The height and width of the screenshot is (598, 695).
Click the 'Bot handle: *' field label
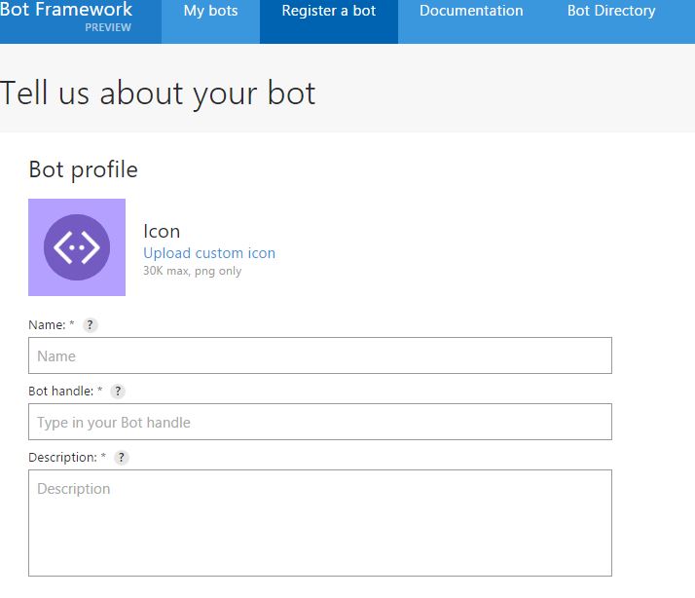coord(65,391)
